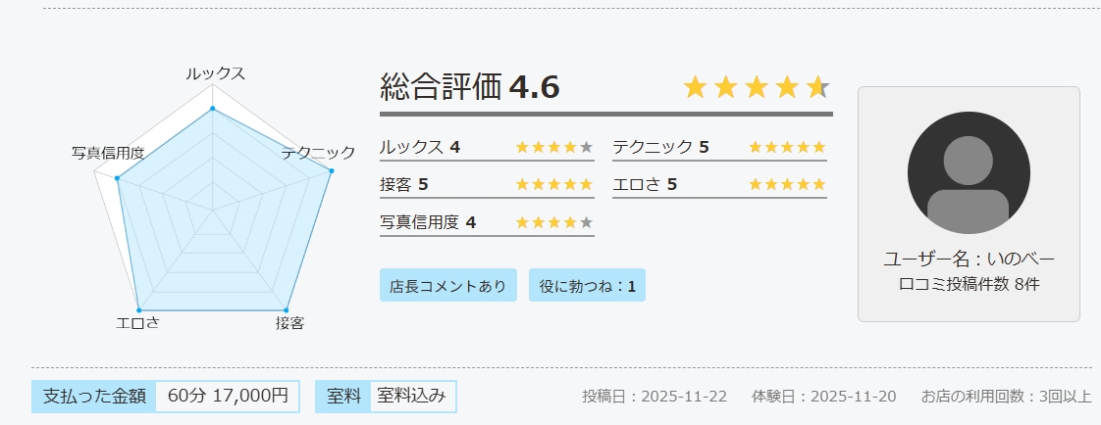This screenshot has height=425, width=1101.
Task: Click the overall rating stars next to 4.6
Action: (757, 88)
